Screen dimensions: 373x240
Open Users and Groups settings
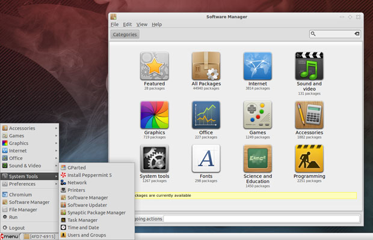97,235
